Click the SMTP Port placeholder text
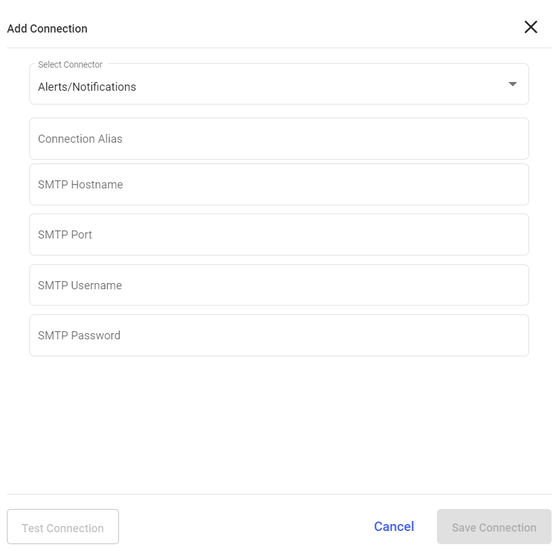The width and height of the screenshot is (556, 551). (x=65, y=235)
